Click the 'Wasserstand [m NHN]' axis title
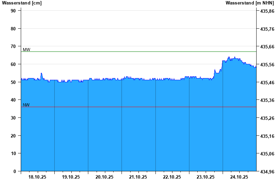Screen dimensions: 277x190 pos(250,3)
